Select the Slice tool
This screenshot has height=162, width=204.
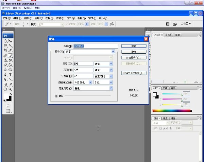click(x=10, y=50)
